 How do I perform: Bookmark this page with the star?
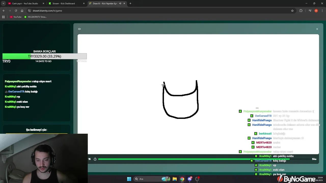tap(292, 11)
